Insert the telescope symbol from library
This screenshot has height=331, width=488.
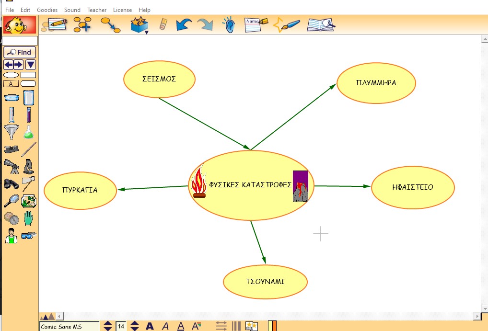pos(11,167)
